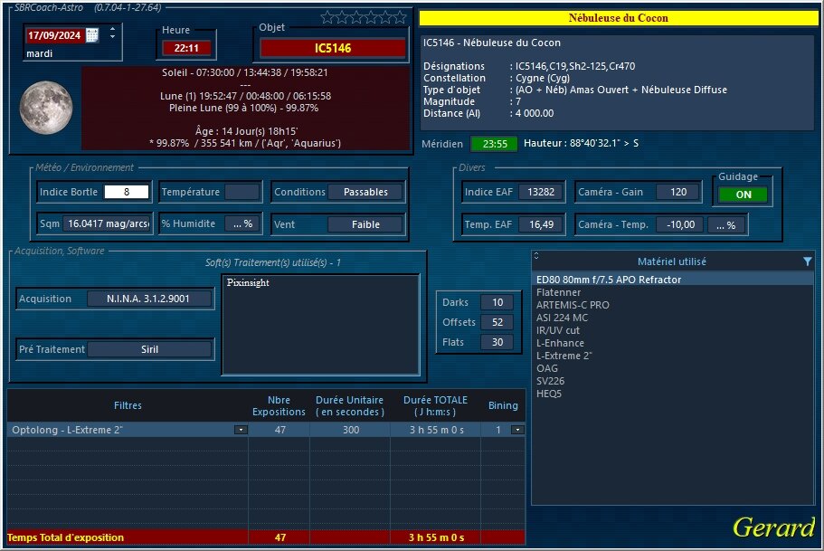Click the Temps Total d'exposition label
Image resolution: width=824 pixels, height=551 pixels.
(66, 537)
